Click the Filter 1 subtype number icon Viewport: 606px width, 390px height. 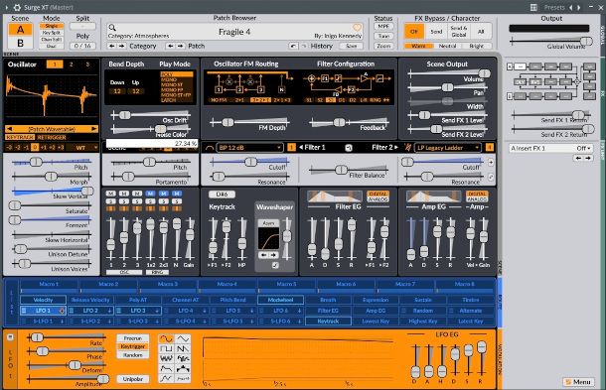(x=291, y=148)
